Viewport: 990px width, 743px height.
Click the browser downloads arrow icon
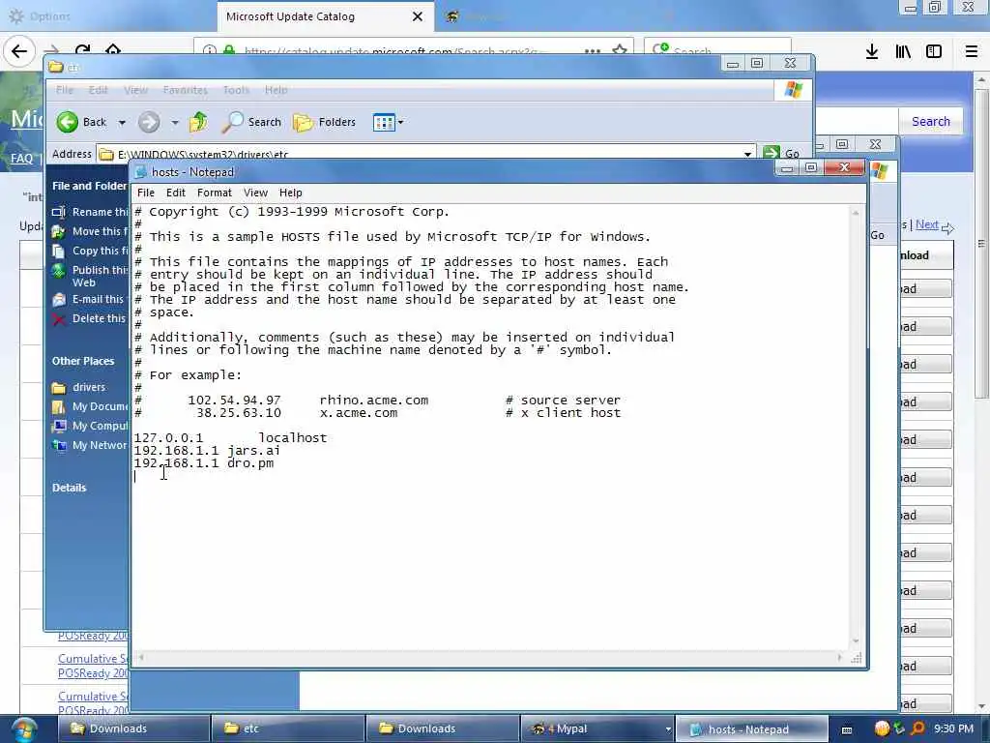[872, 52]
